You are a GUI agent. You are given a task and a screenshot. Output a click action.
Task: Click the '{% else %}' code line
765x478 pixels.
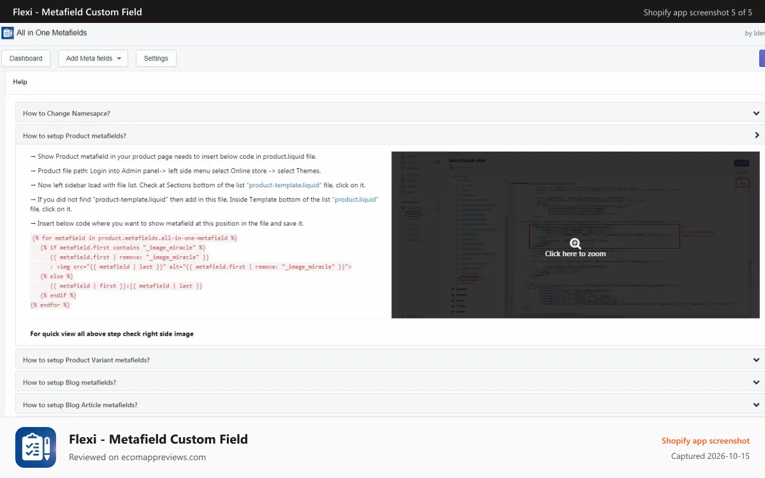click(57, 277)
